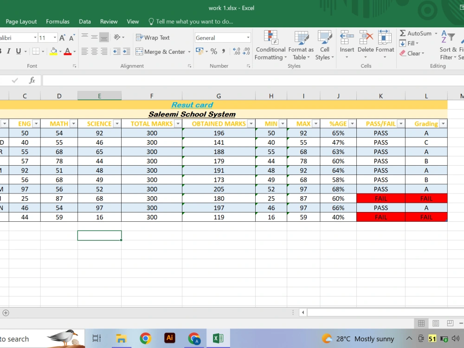Select middle align icon

pos(94,37)
